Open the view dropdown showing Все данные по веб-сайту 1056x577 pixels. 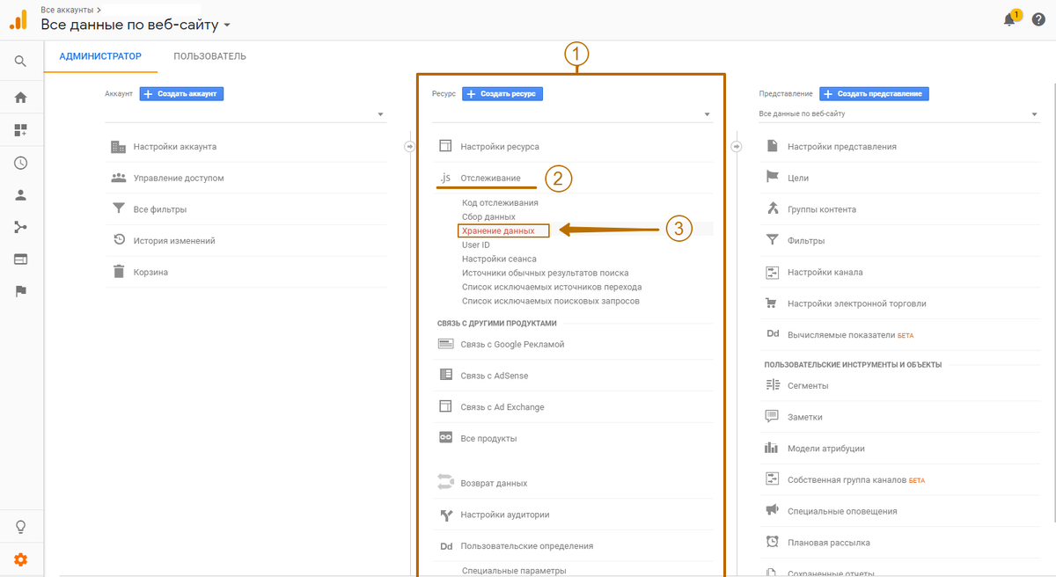[x=898, y=113]
